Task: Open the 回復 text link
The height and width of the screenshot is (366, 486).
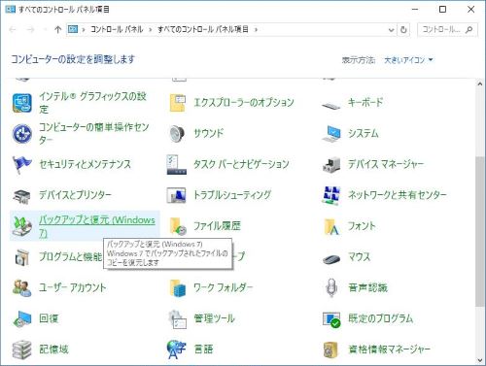Action: click(x=49, y=318)
